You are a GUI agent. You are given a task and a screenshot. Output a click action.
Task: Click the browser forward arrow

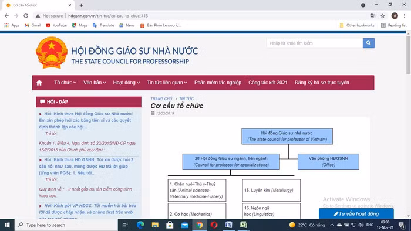click(16, 16)
